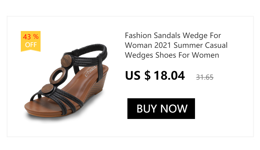
Task: Select the yellow 43% OFF discount badge
Action: click(31, 41)
